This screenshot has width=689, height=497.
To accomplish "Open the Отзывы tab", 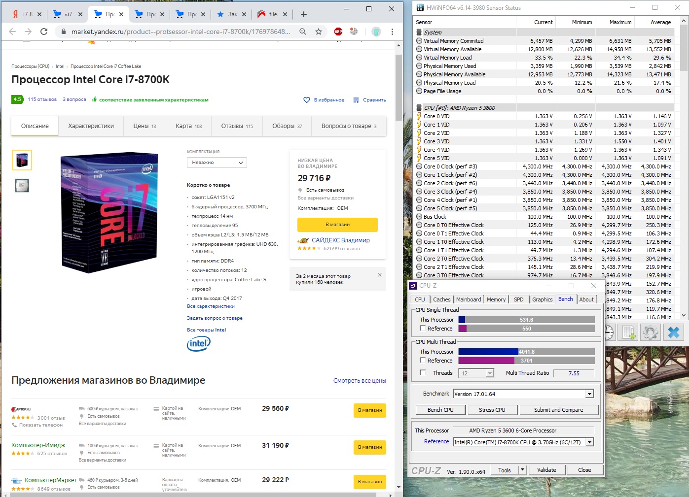I will pos(237,126).
